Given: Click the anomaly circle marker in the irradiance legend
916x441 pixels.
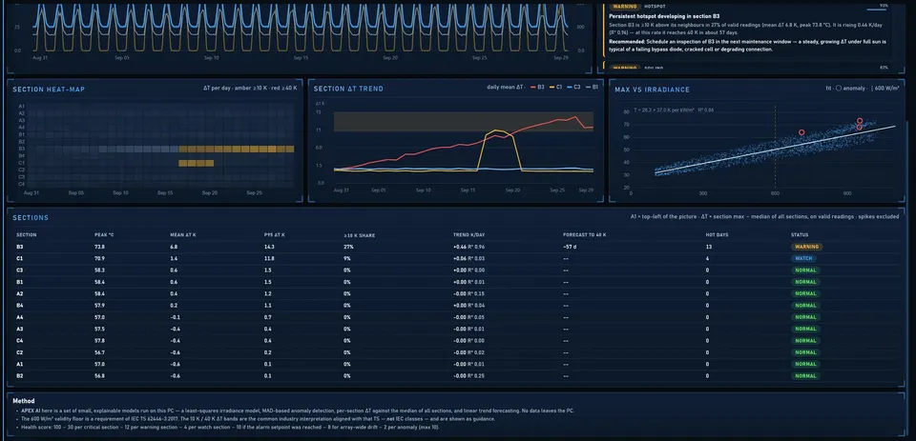Looking at the screenshot, I should coord(839,89).
